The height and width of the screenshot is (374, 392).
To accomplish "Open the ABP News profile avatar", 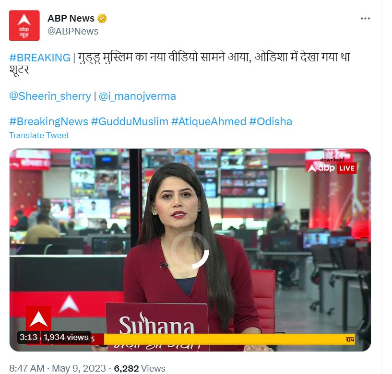I will [x=24, y=25].
